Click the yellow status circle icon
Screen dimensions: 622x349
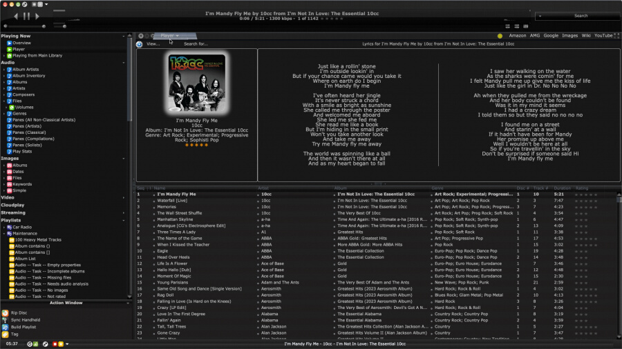500,36
